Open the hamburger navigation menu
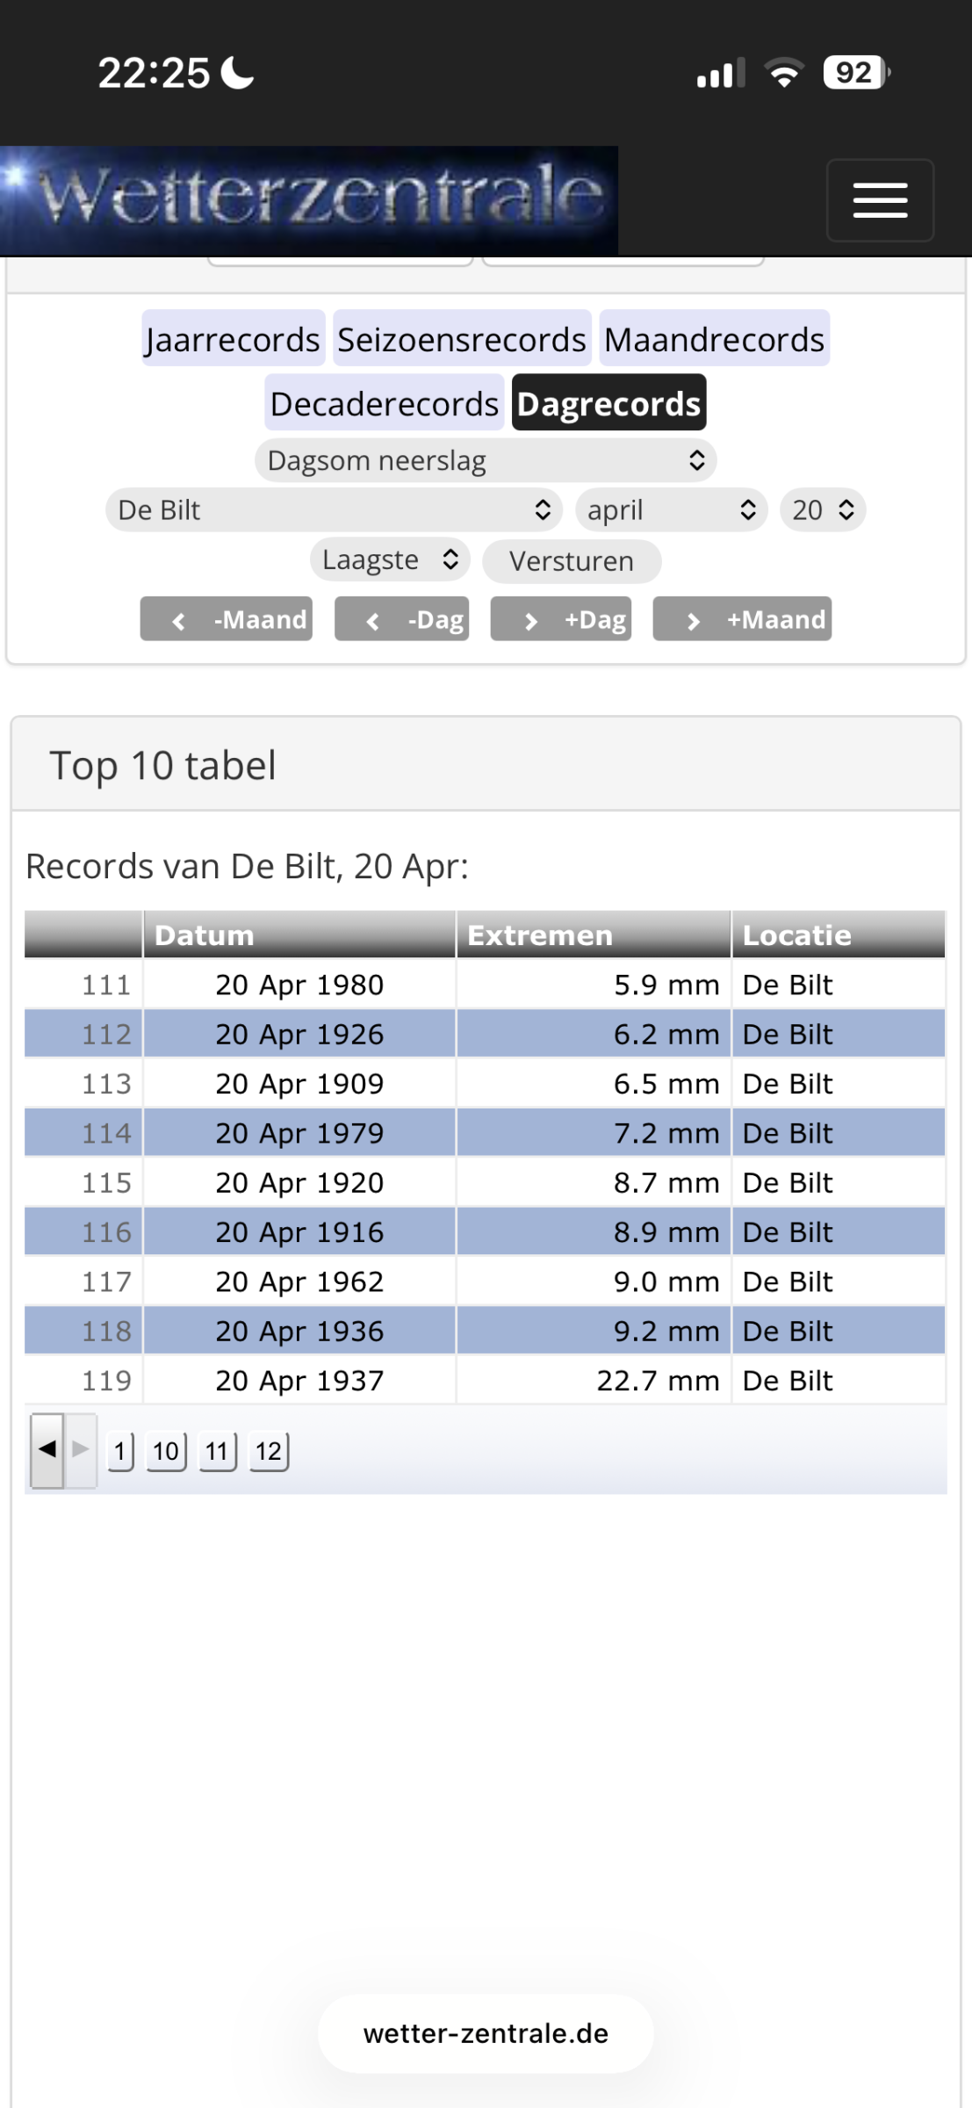Screen dimensions: 972x2108 tap(879, 200)
